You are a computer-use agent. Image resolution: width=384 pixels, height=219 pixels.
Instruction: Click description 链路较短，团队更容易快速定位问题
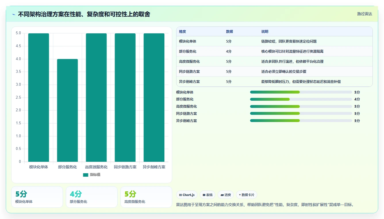tap(289, 41)
